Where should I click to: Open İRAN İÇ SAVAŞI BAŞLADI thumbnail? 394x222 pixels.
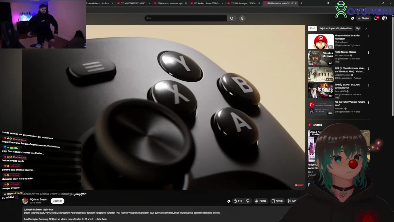point(320,91)
